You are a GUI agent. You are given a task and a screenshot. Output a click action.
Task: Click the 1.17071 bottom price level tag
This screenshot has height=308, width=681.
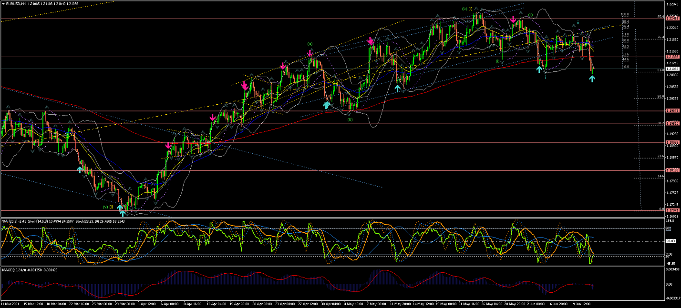(672, 210)
